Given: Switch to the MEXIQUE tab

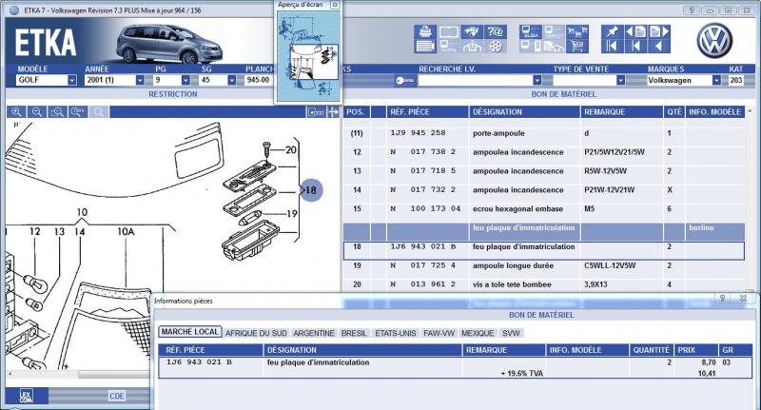Looking at the screenshot, I should pos(478,333).
